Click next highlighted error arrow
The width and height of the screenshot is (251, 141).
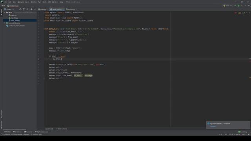[249, 13]
